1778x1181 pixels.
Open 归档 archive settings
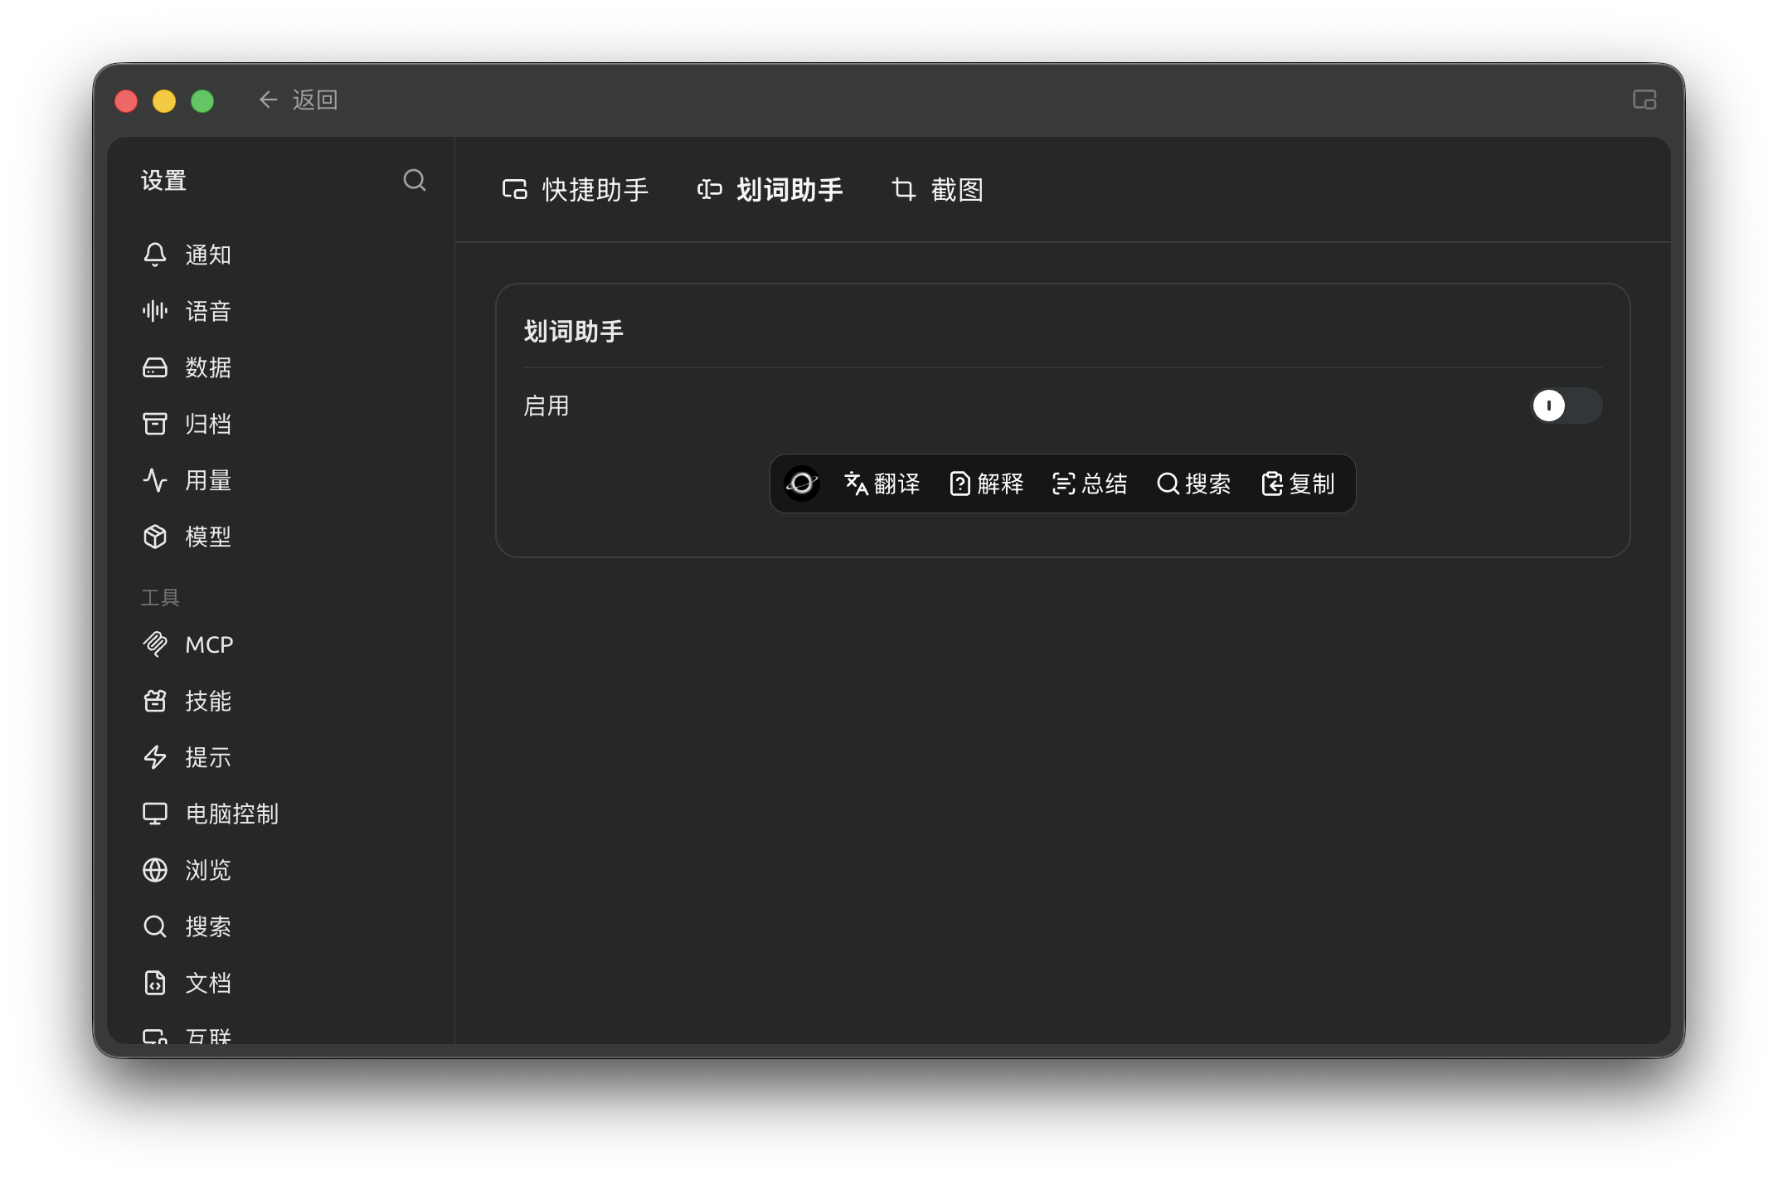pyautogui.click(x=280, y=424)
